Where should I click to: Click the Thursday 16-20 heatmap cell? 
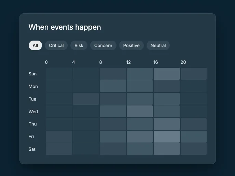click(x=167, y=124)
